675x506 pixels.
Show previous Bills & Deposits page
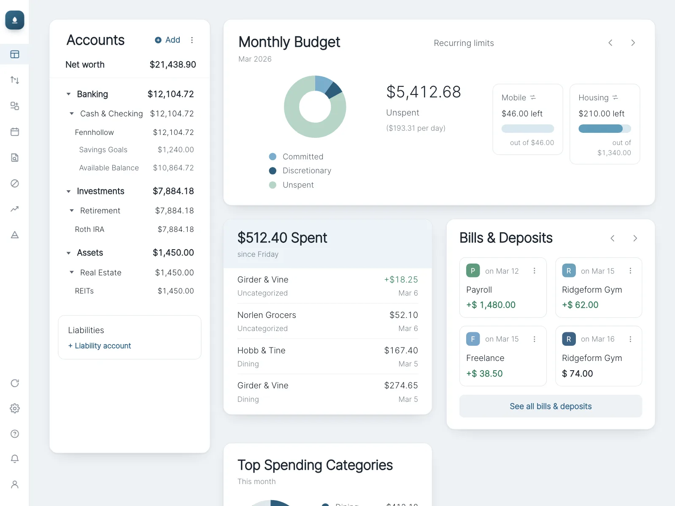coord(613,238)
